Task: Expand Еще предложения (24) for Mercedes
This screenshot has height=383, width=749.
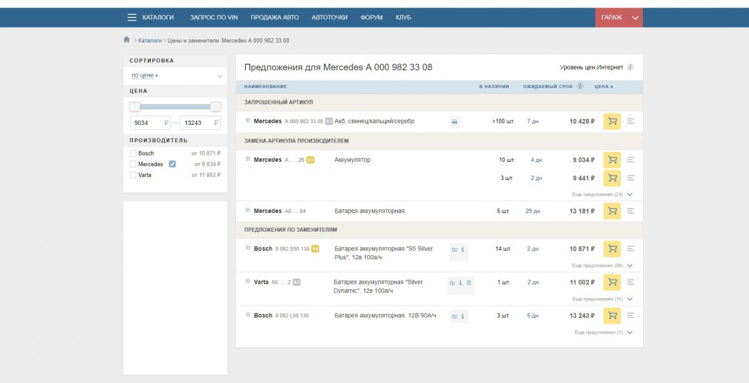Action: point(602,194)
